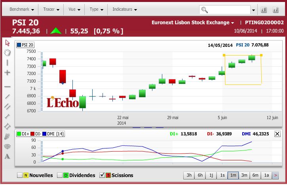Open Euronext Lisbon Stock Exchange dropdown
The width and height of the screenshot is (287, 185).
pos(193,23)
